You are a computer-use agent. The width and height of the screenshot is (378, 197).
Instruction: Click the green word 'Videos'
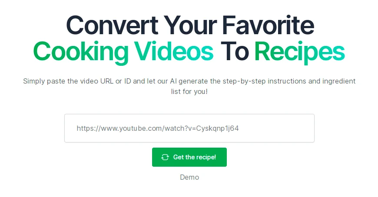pyautogui.click(x=173, y=51)
